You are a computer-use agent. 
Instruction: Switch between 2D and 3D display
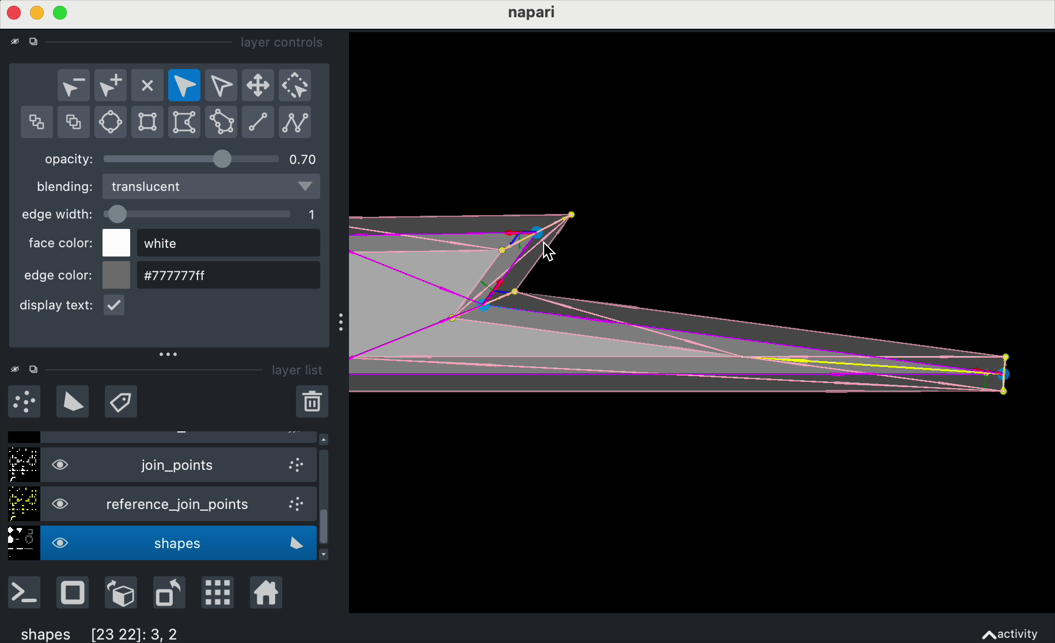(x=72, y=592)
